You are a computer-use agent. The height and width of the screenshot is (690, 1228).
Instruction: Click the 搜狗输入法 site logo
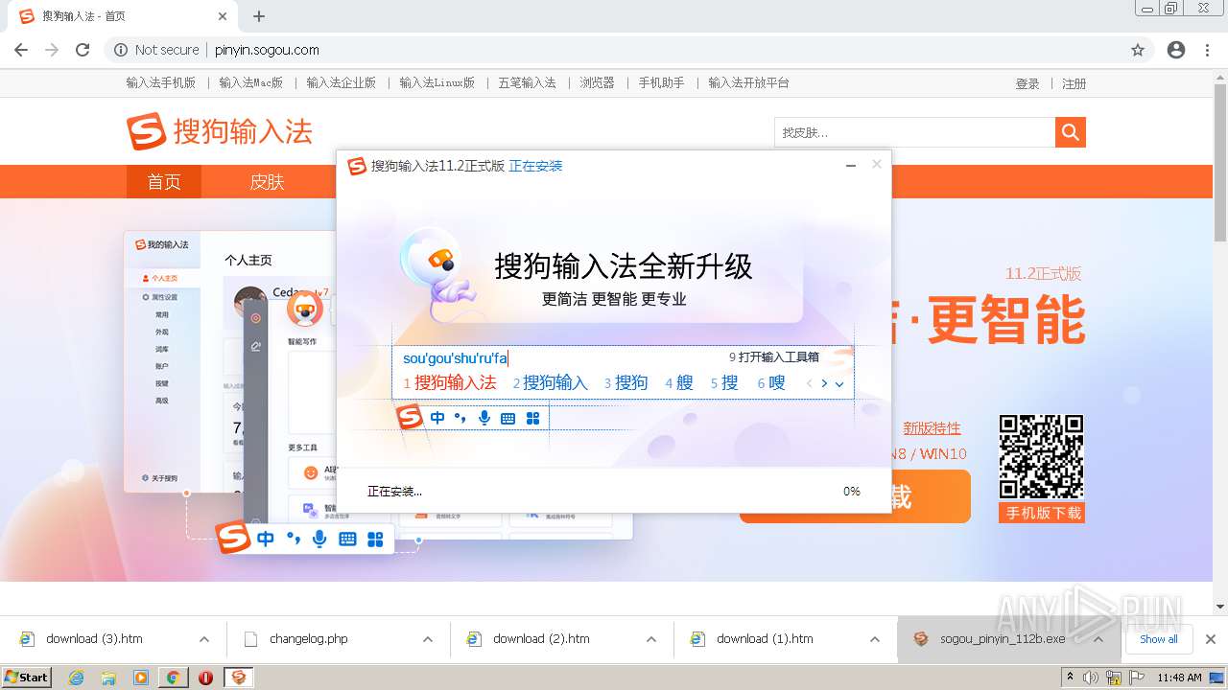tap(220, 132)
